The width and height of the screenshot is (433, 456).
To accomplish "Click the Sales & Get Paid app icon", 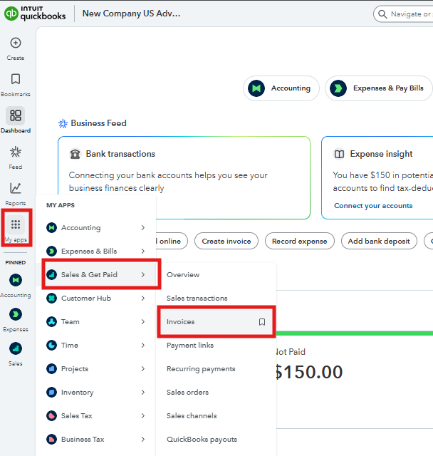I will click(52, 274).
